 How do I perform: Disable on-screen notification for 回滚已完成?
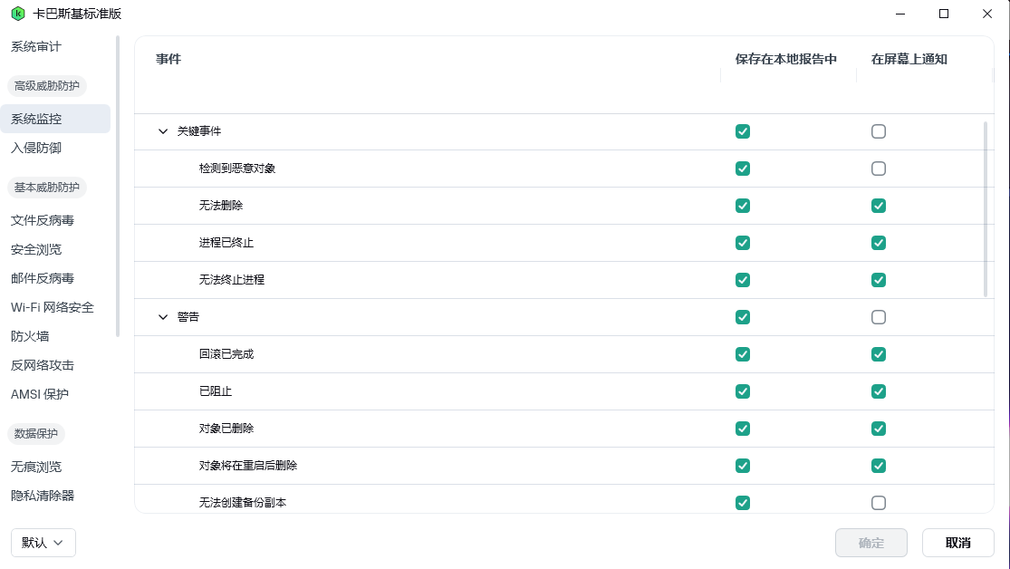(x=879, y=354)
